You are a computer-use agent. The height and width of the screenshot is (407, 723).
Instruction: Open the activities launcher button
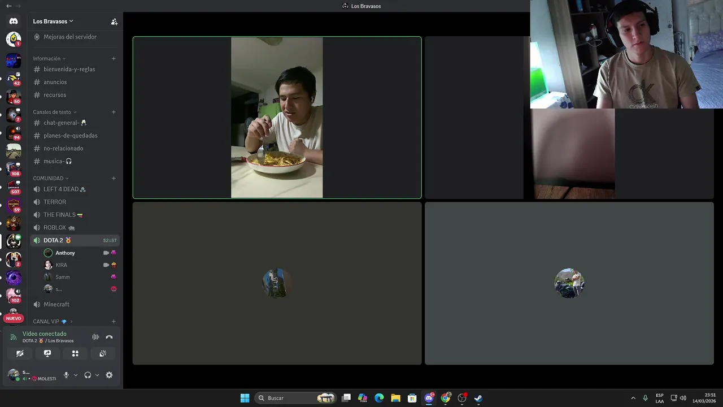[75, 353]
